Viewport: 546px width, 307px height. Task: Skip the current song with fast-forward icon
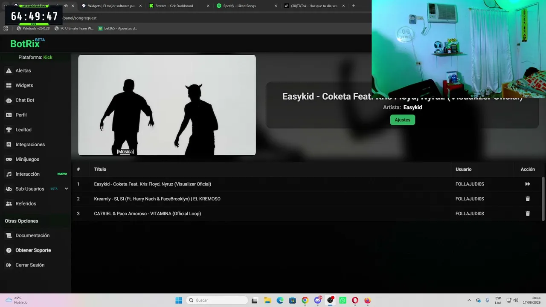coord(528,184)
